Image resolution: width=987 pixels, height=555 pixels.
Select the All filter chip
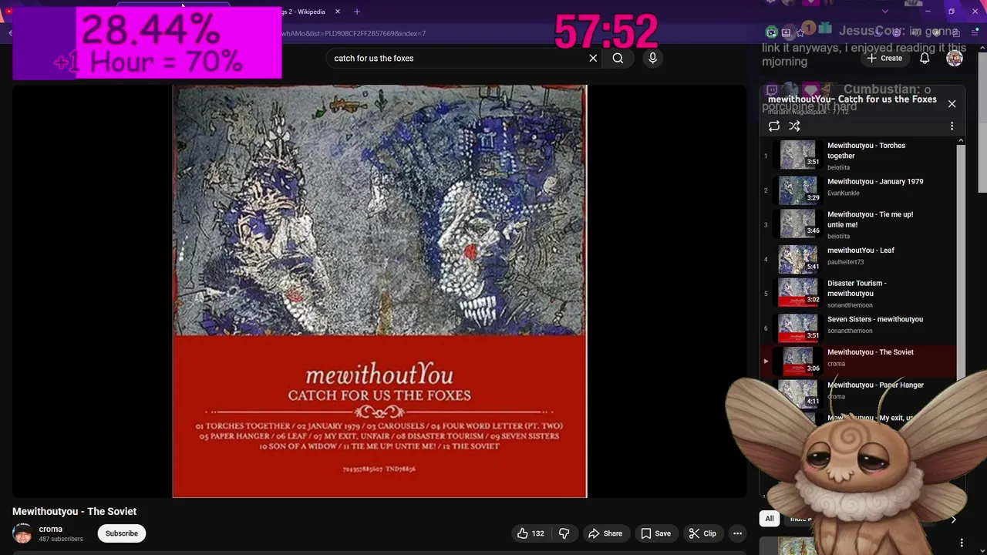pos(769,519)
